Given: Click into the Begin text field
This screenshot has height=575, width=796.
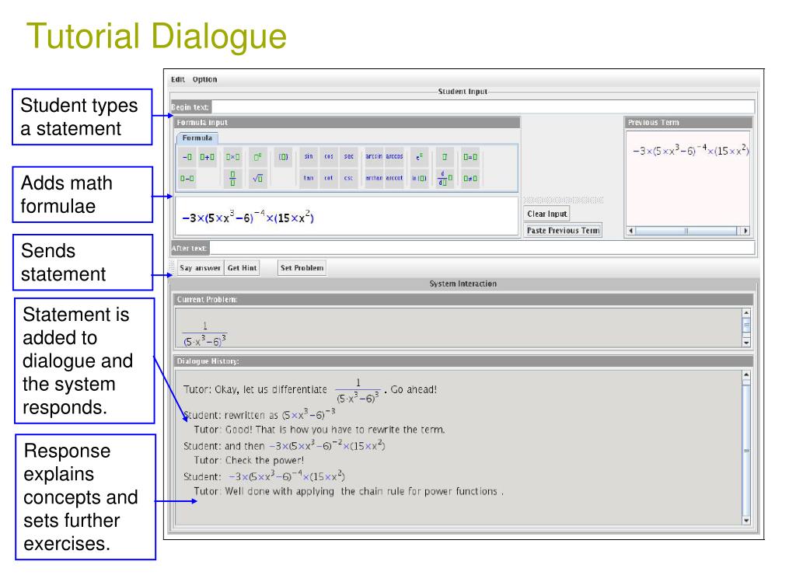Looking at the screenshot, I should (x=482, y=106).
